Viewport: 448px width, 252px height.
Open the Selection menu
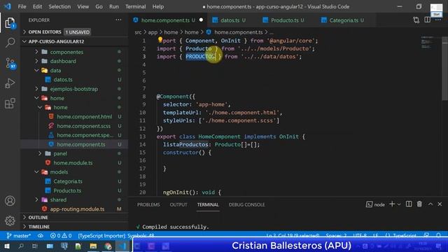pyautogui.click(x=59, y=6)
